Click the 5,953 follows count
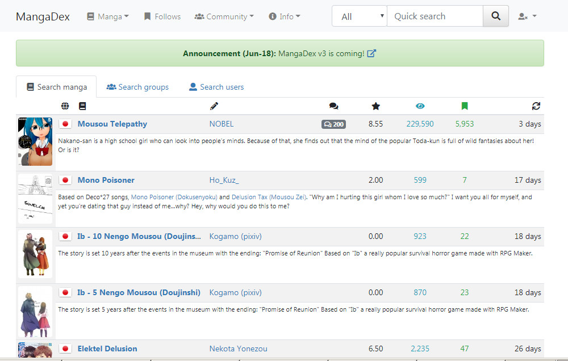This screenshot has height=361, width=568. coord(465,124)
